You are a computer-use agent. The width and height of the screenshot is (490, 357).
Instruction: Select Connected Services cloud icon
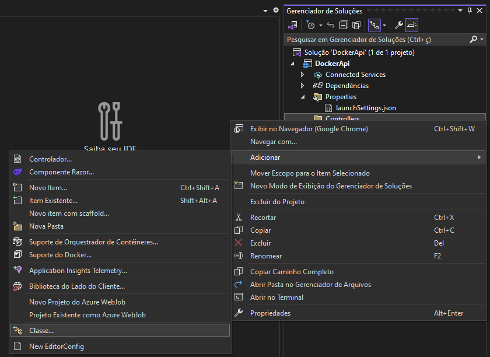318,75
